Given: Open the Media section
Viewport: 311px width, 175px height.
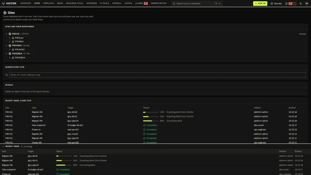Looking at the screenshot, I should (x=60, y=3).
